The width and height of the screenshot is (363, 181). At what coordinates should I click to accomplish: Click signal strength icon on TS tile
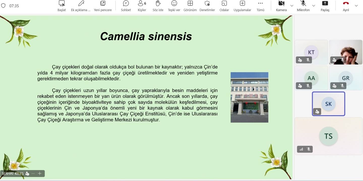click(x=301, y=149)
